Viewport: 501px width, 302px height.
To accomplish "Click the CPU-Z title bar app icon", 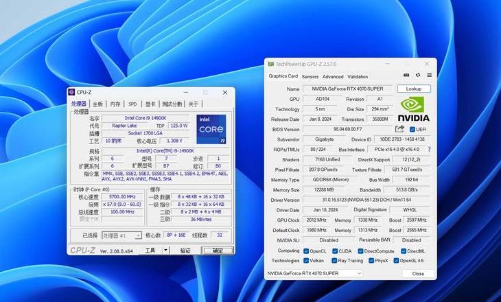I will tap(71, 92).
